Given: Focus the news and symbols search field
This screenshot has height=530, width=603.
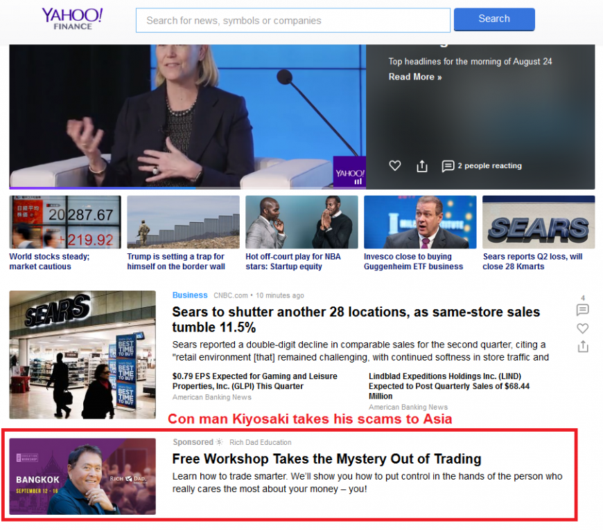Looking at the screenshot, I should click(292, 20).
